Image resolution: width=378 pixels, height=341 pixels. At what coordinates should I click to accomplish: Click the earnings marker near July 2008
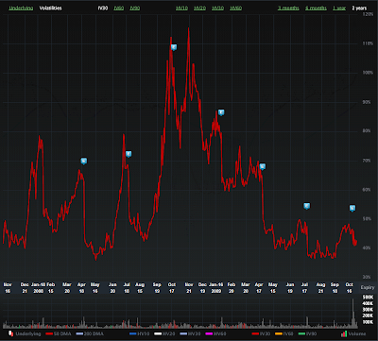tap(129, 154)
